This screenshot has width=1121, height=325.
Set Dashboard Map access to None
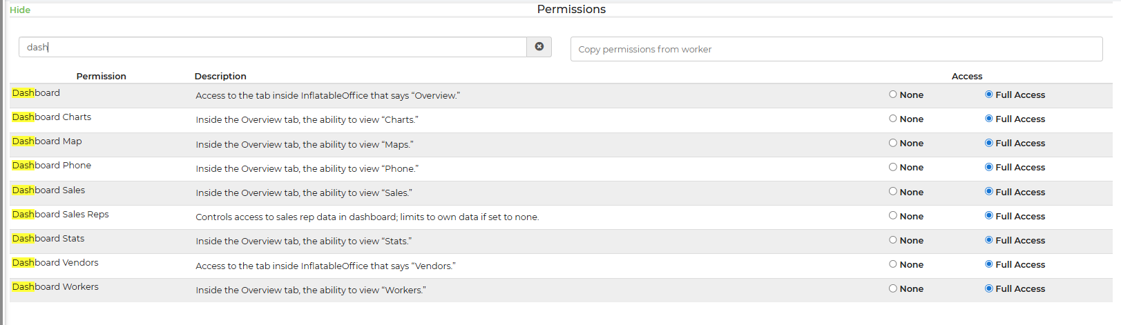pos(893,143)
